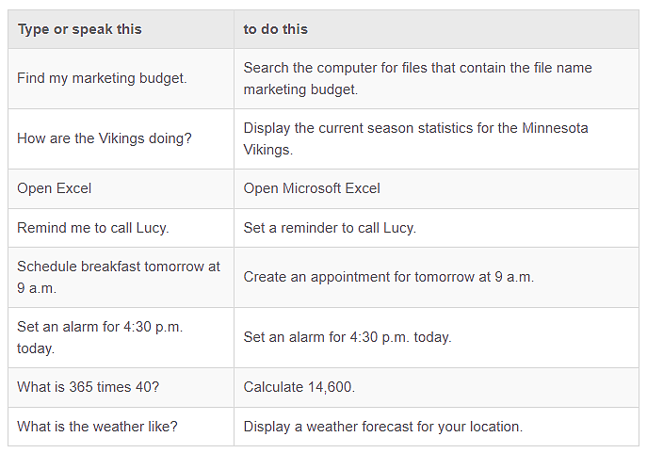Select 'How are the Vikings doing?' cell
647x453 pixels.
[x=121, y=138]
